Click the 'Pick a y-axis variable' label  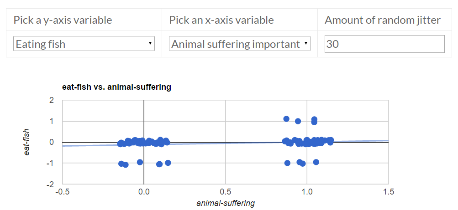point(63,20)
